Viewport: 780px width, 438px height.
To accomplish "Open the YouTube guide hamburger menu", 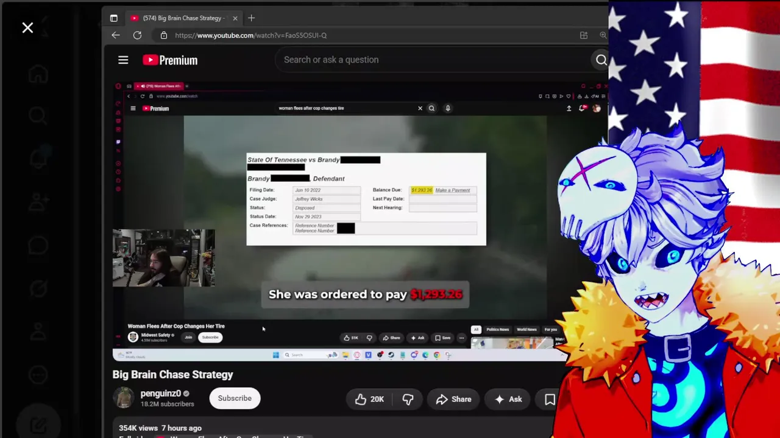I will [123, 60].
